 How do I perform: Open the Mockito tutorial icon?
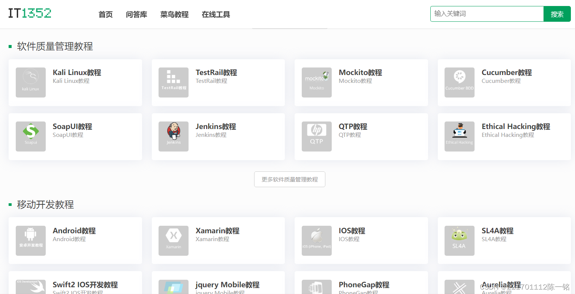[x=317, y=82]
